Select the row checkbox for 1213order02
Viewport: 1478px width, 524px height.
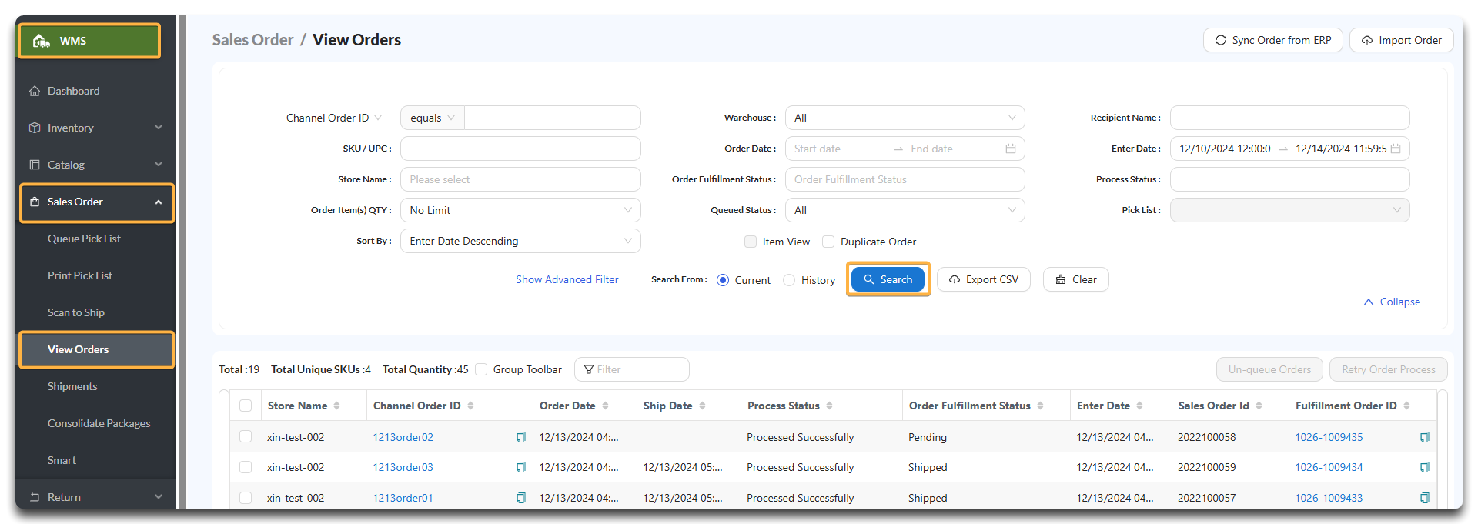[246, 436]
